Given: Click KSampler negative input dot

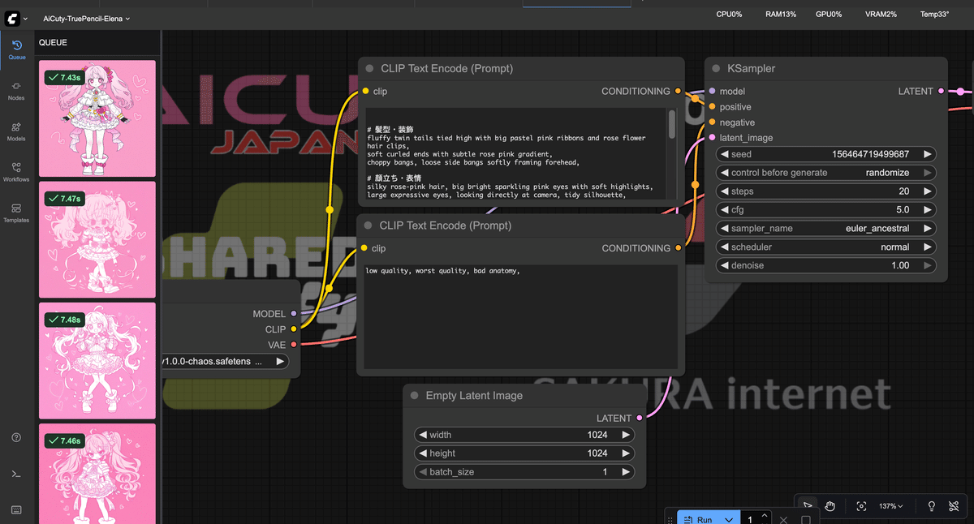Looking at the screenshot, I should (x=712, y=122).
